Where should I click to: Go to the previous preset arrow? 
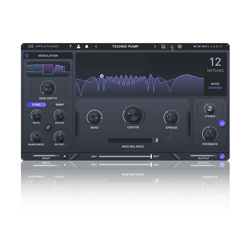[96, 46]
